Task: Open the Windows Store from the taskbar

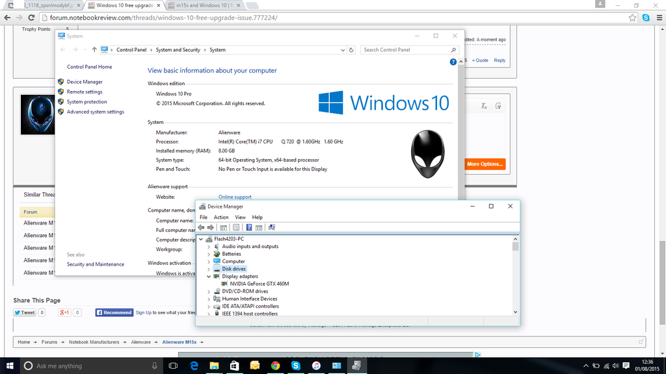Action: coord(234,366)
